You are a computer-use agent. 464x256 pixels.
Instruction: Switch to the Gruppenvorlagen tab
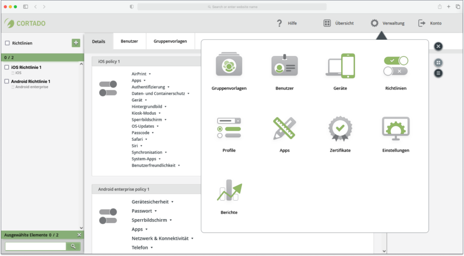click(x=170, y=41)
